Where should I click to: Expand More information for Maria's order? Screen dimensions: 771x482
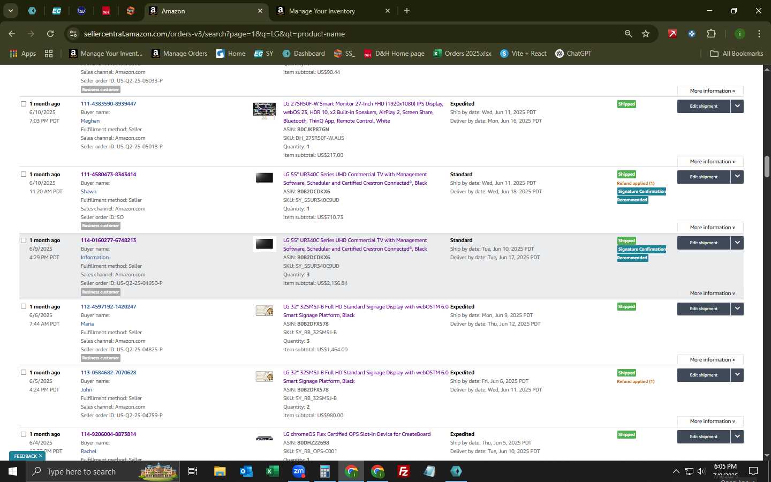[x=710, y=359]
